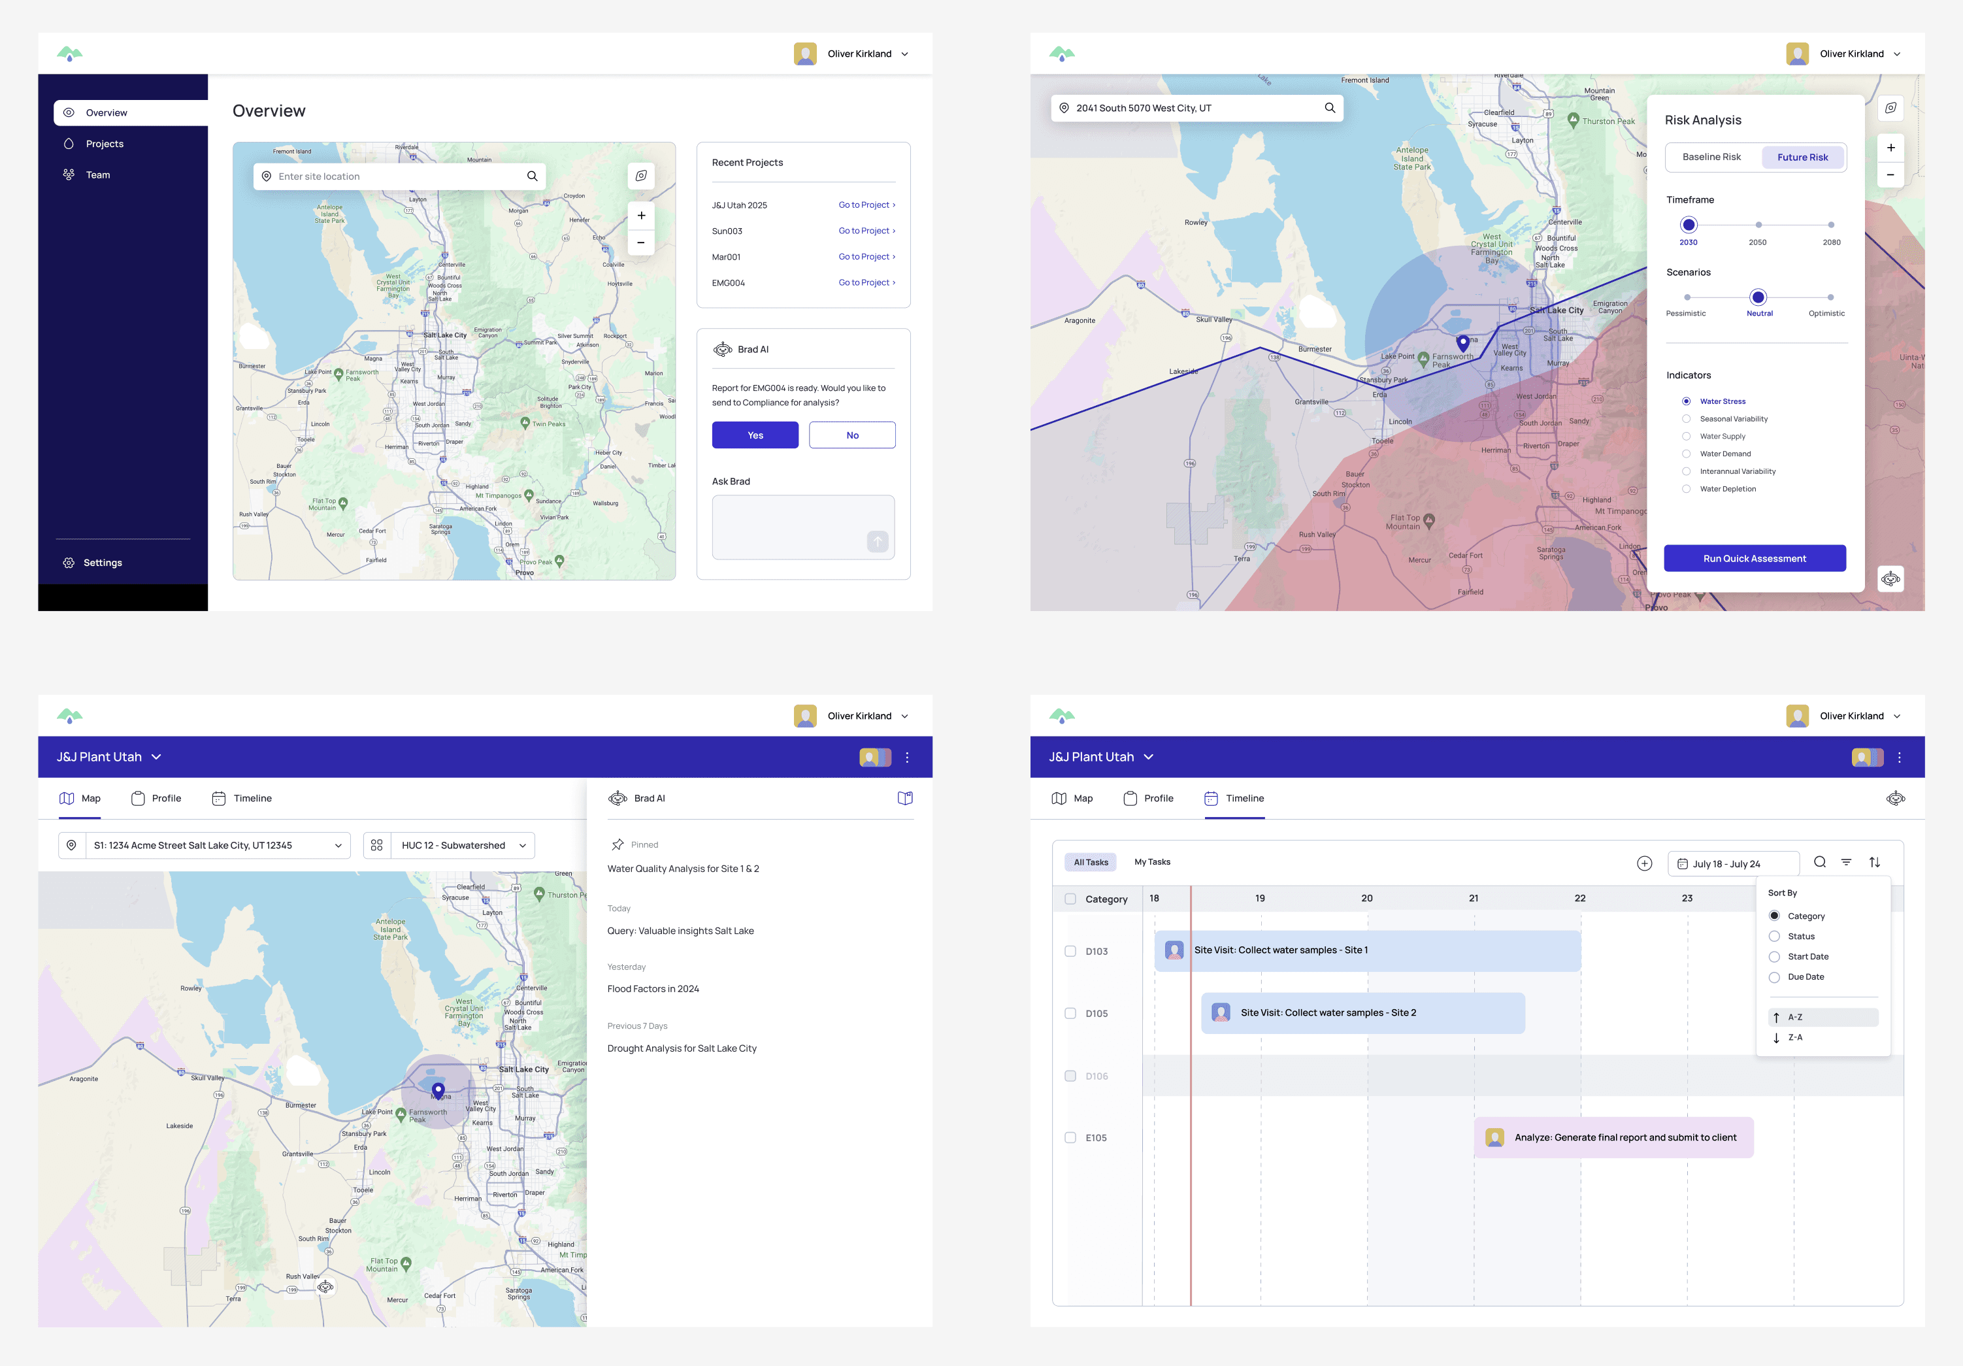Send the Ask Brad message with the arrow icon

point(877,541)
